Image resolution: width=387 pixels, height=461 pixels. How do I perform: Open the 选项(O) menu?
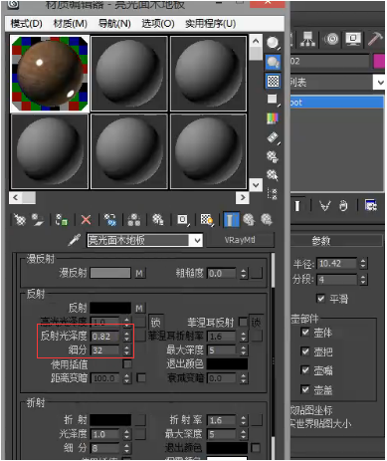click(158, 24)
